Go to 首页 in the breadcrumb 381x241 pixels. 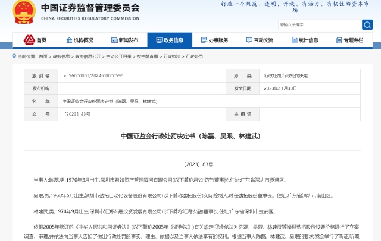click(43, 56)
